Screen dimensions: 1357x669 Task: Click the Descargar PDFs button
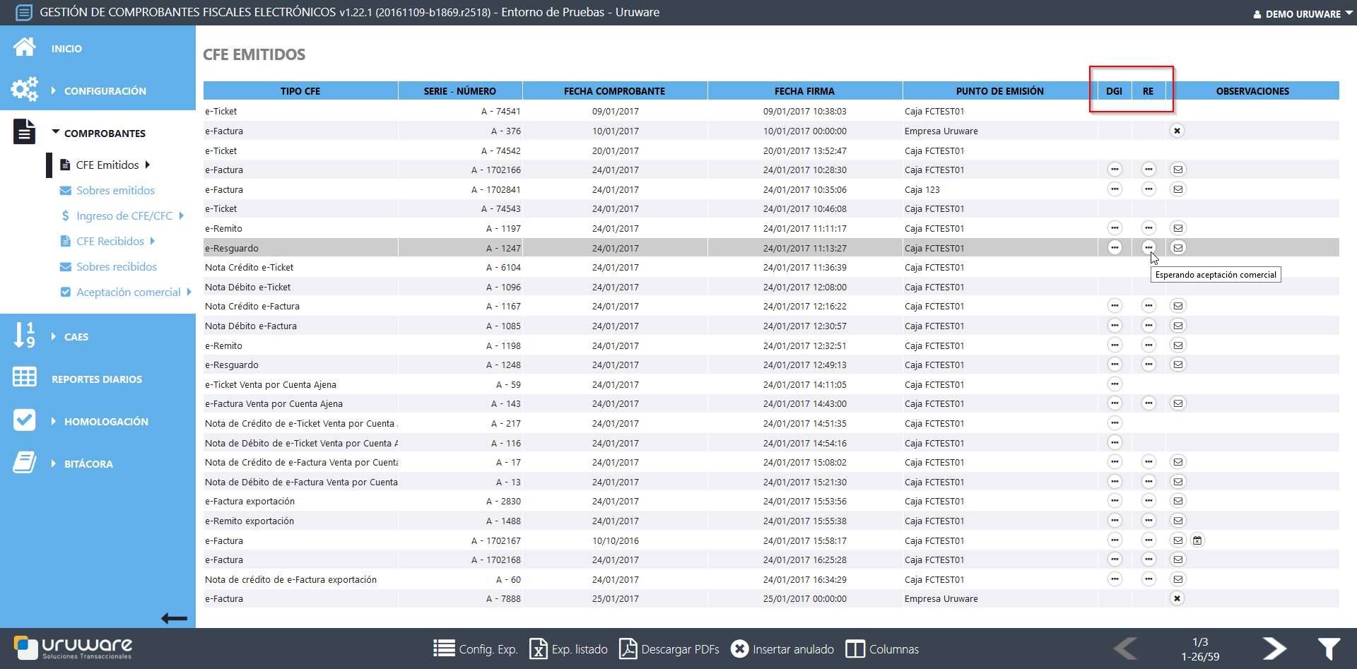pyautogui.click(x=669, y=649)
